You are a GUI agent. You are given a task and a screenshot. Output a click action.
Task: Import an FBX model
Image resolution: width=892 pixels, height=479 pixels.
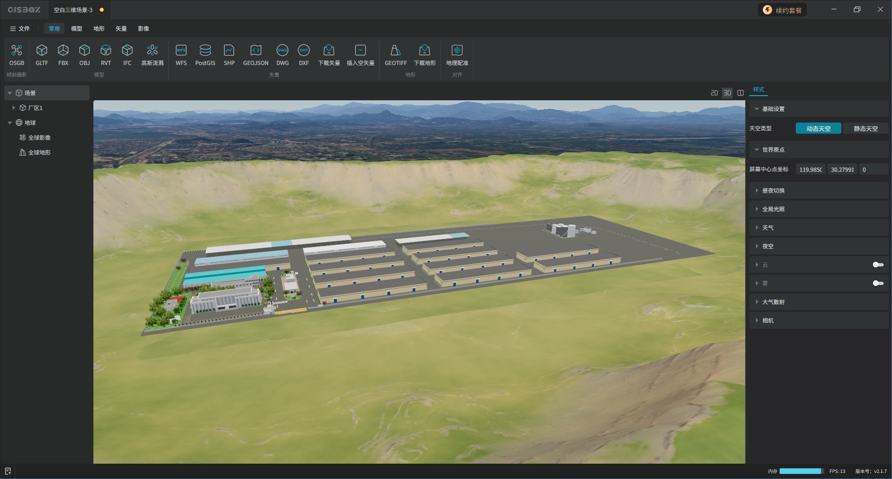pos(63,55)
